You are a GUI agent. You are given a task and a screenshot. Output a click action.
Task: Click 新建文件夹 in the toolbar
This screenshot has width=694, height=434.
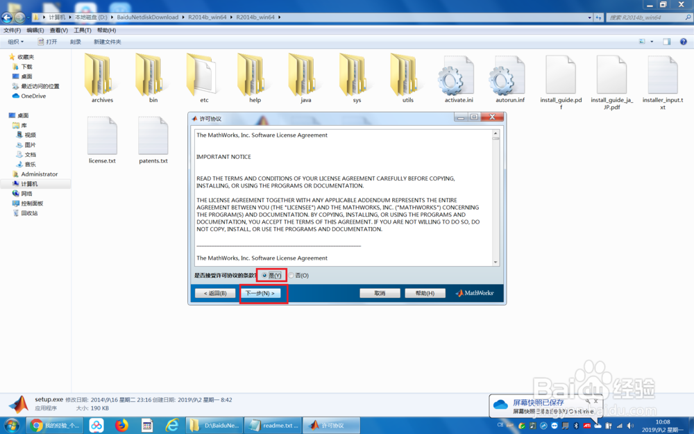tap(107, 42)
